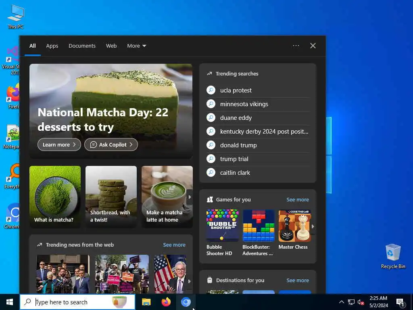
Task: Open the National Matcha Day headline
Action: (103, 119)
